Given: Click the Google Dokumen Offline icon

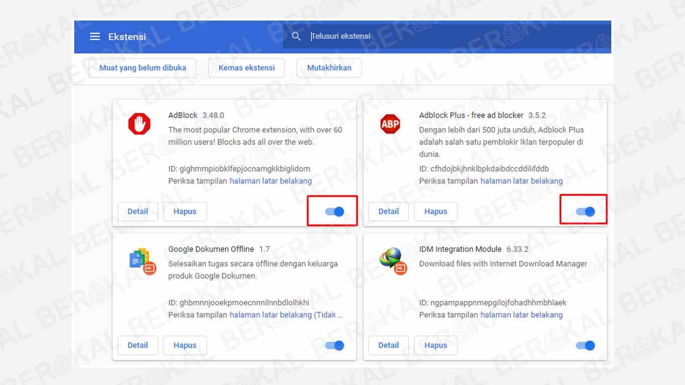Looking at the screenshot, I should click(139, 258).
